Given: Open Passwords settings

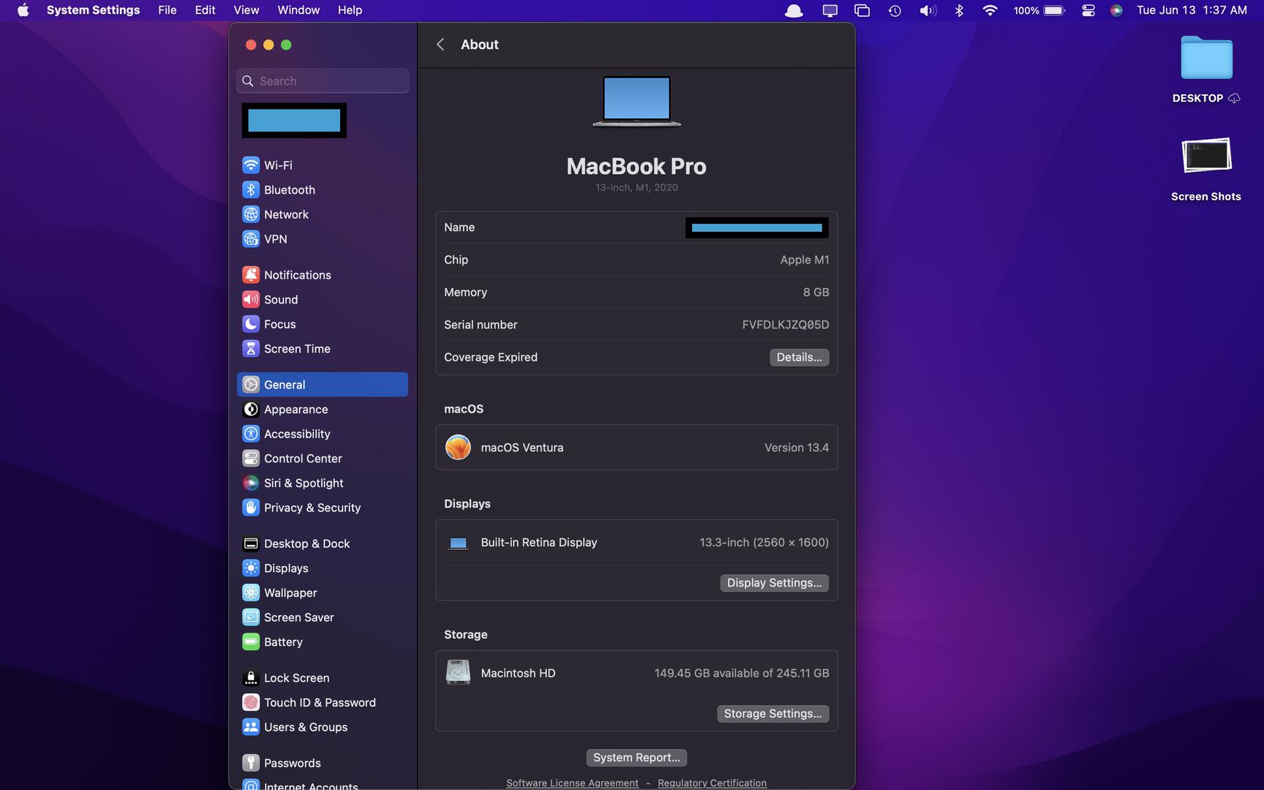Looking at the screenshot, I should click(322, 763).
